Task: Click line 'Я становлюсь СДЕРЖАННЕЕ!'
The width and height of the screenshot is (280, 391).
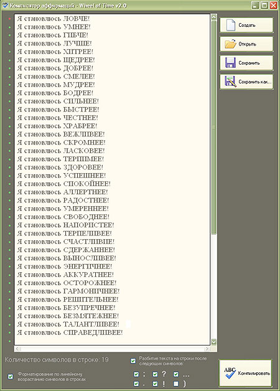Action: [x=66, y=250]
